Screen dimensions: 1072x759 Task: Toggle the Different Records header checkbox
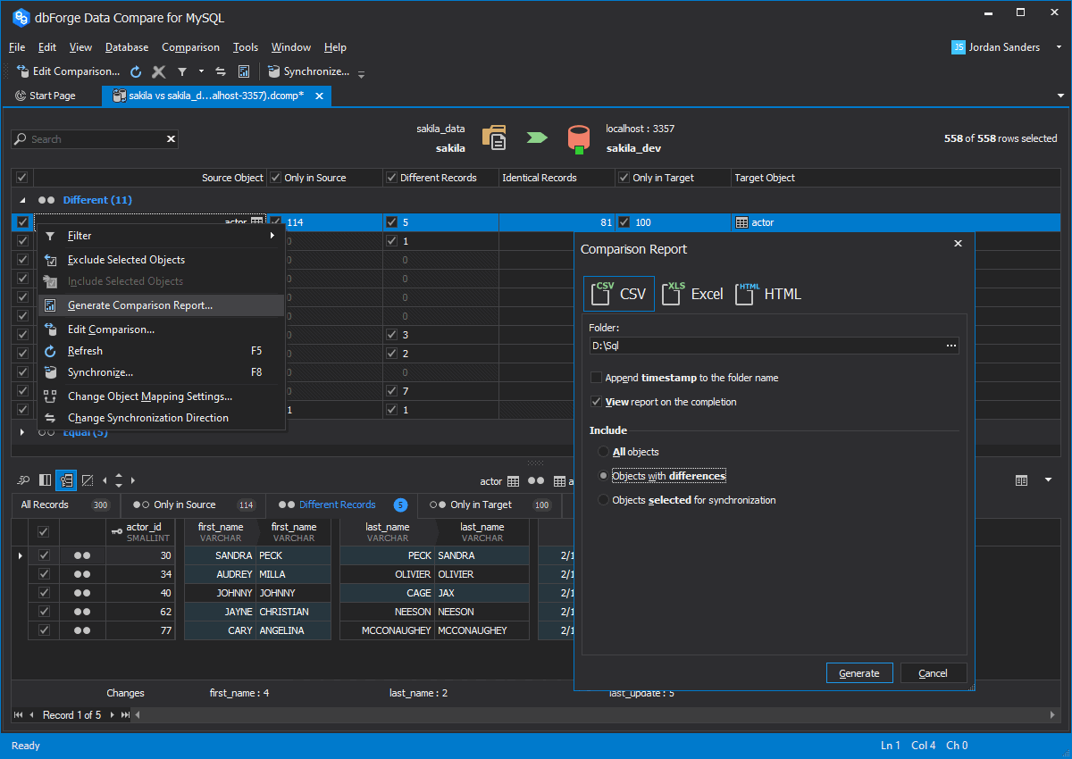[x=391, y=178]
